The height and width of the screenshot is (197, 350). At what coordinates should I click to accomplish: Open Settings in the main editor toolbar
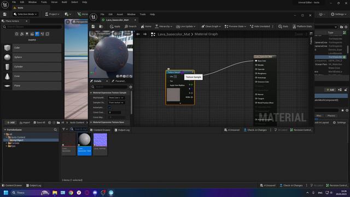point(339,14)
